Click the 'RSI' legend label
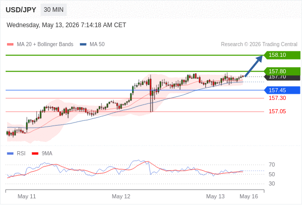This screenshot has height=205, width=302. (x=21, y=154)
